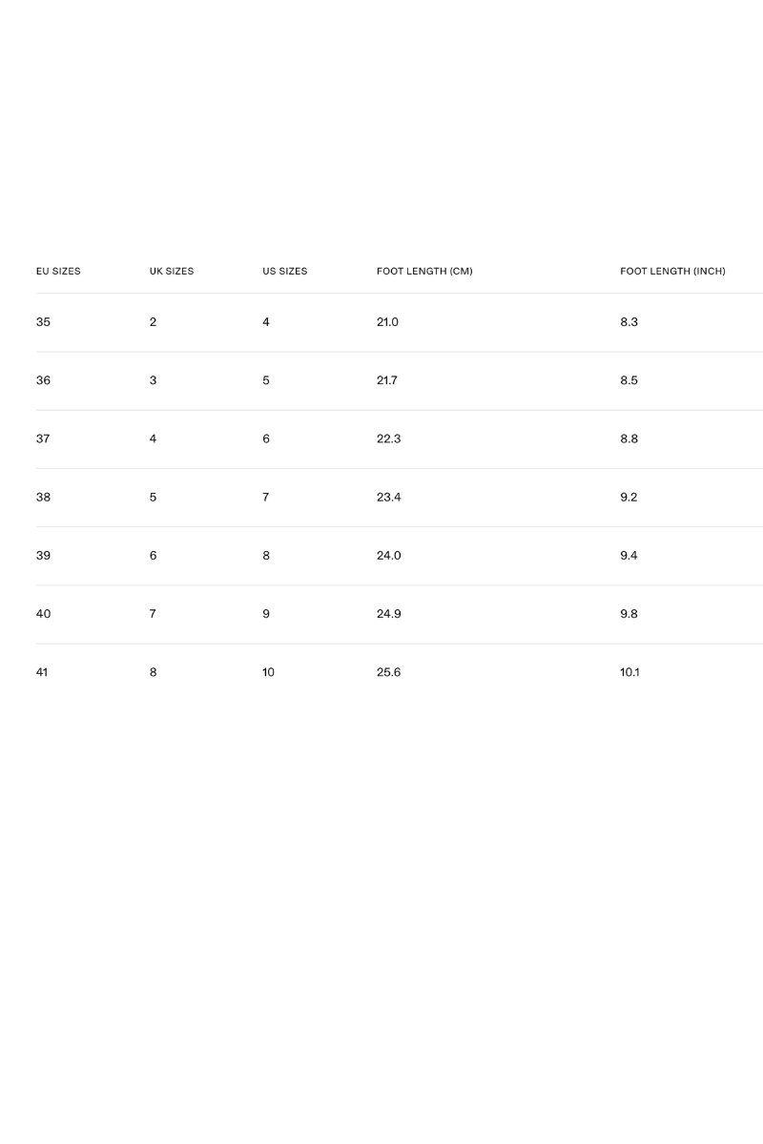
Task: Click EU size 37 in table
Action: point(43,439)
